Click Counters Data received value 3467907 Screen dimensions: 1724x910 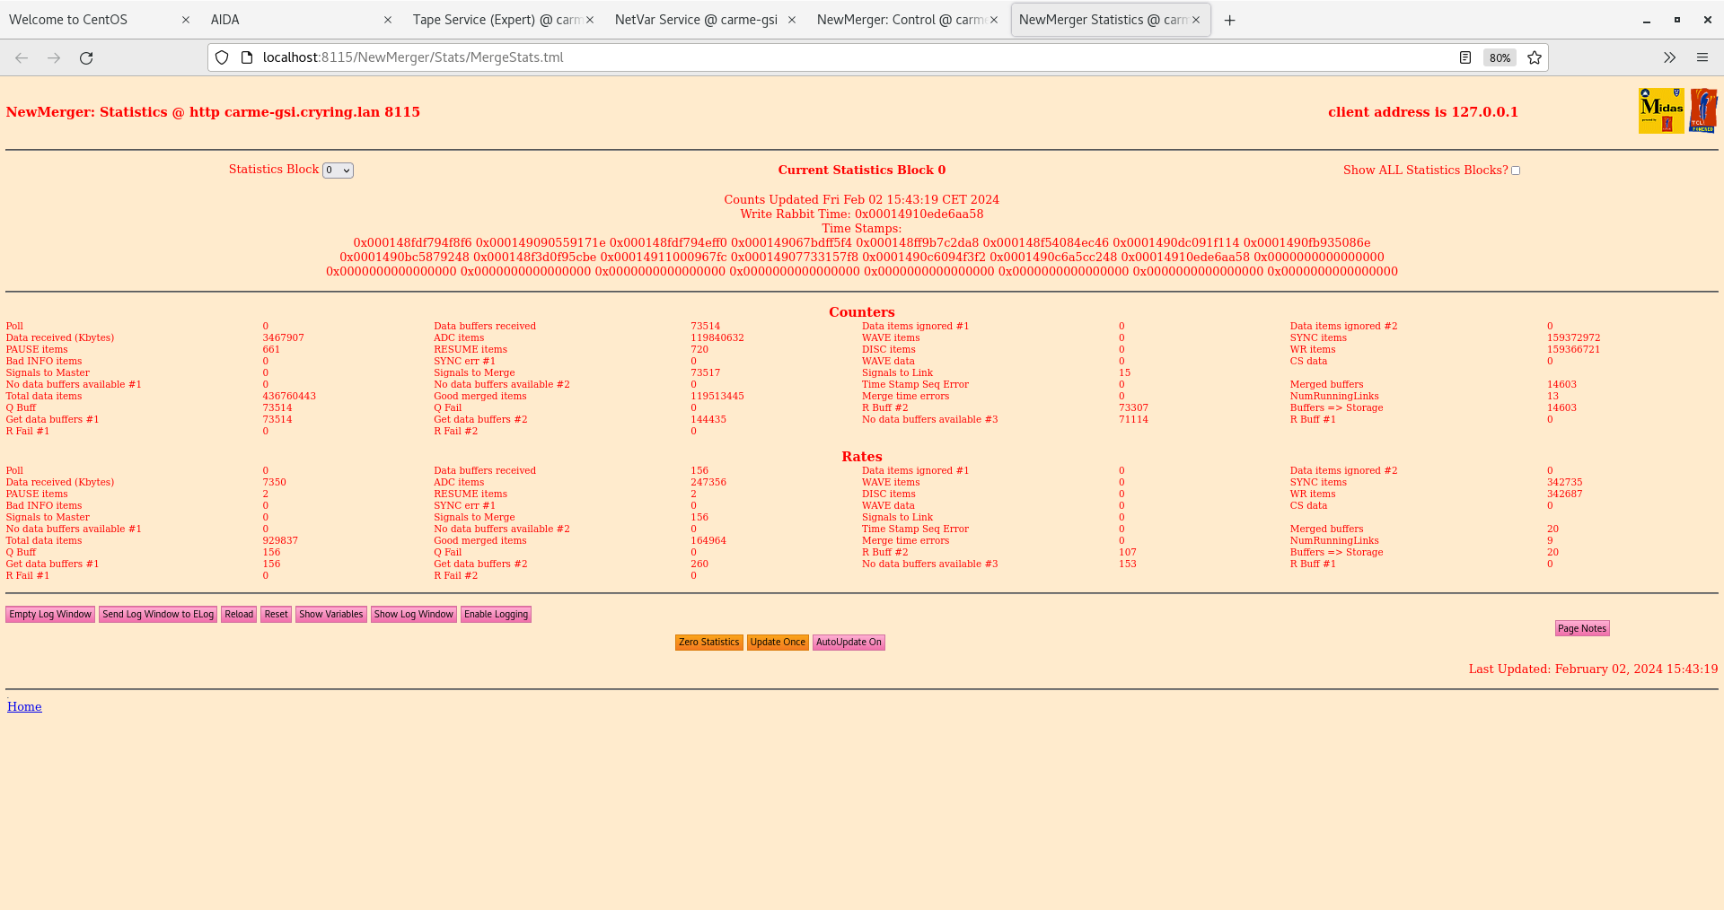point(283,338)
